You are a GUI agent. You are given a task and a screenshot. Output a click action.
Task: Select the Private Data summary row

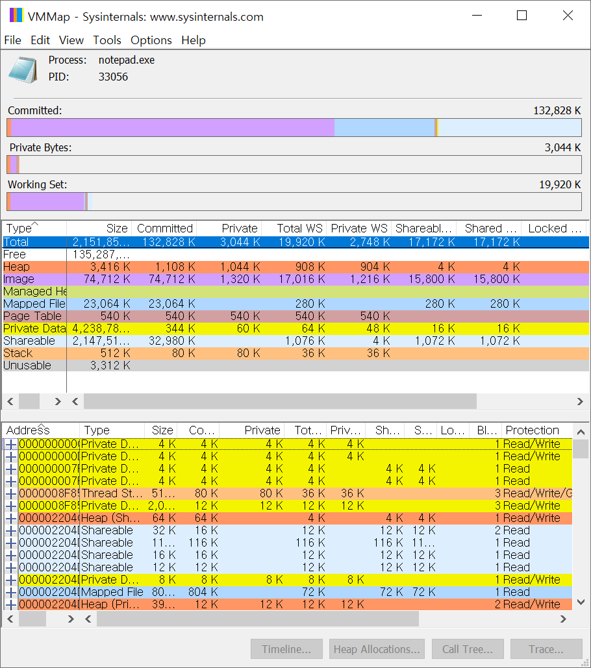coord(295,328)
